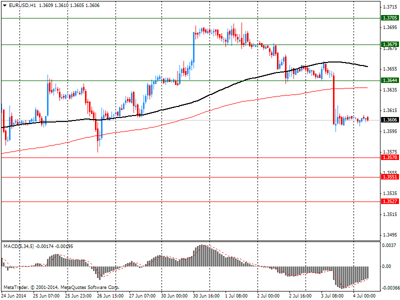The width and height of the screenshot is (400, 300).
Task: Select the red 1.3570 price level tag
Action: click(x=389, y=157)
